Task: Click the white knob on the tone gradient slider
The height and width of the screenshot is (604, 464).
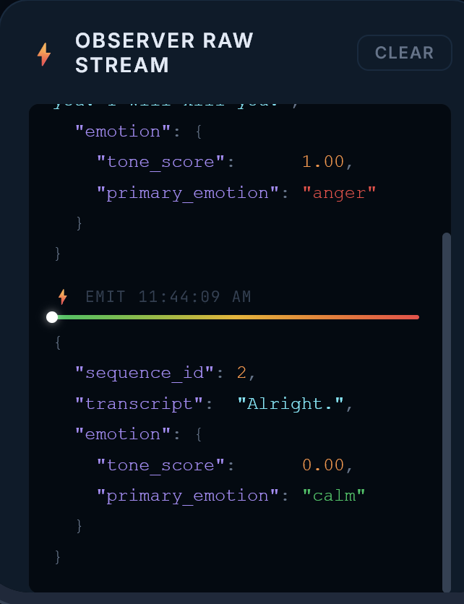Action: click(x=52, y=317)
